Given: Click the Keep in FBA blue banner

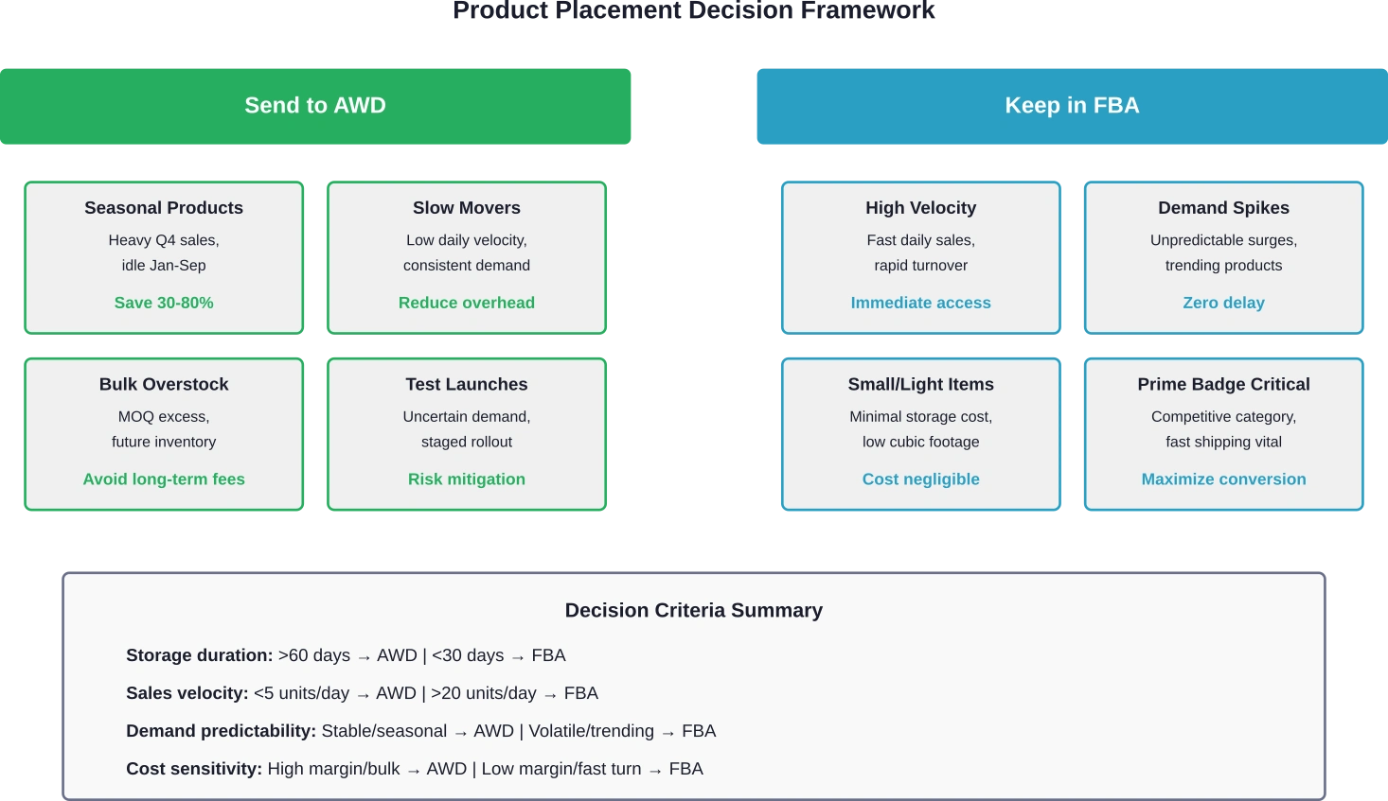Looking at the screenshot, I should point(1072,106).
